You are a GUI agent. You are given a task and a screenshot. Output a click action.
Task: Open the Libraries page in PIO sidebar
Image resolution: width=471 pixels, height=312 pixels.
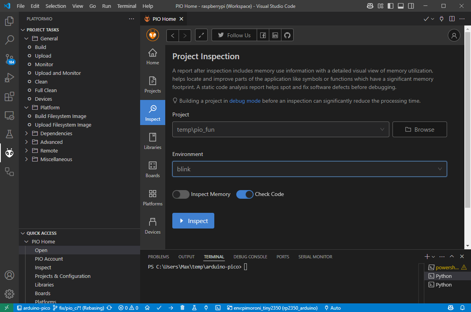click(153, 141)
